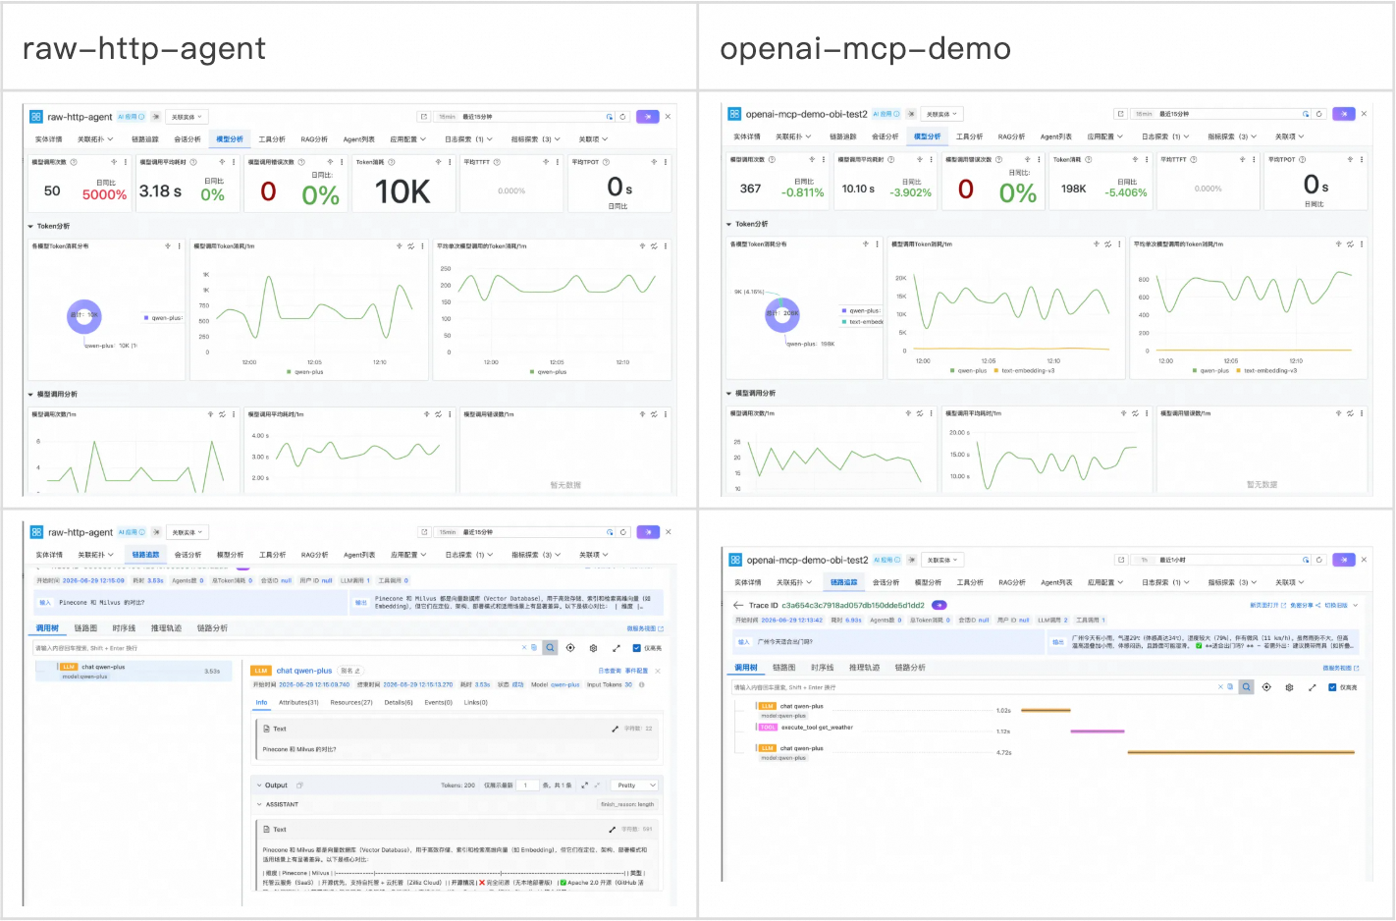Click the locate target icon in the raw-http-agent trace panel

point(570,648)
